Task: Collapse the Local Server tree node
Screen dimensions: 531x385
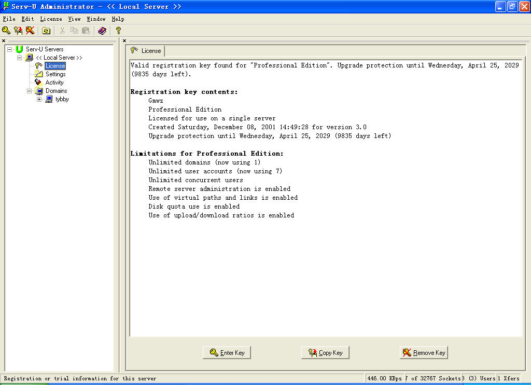Action: (x=20, y=58)
